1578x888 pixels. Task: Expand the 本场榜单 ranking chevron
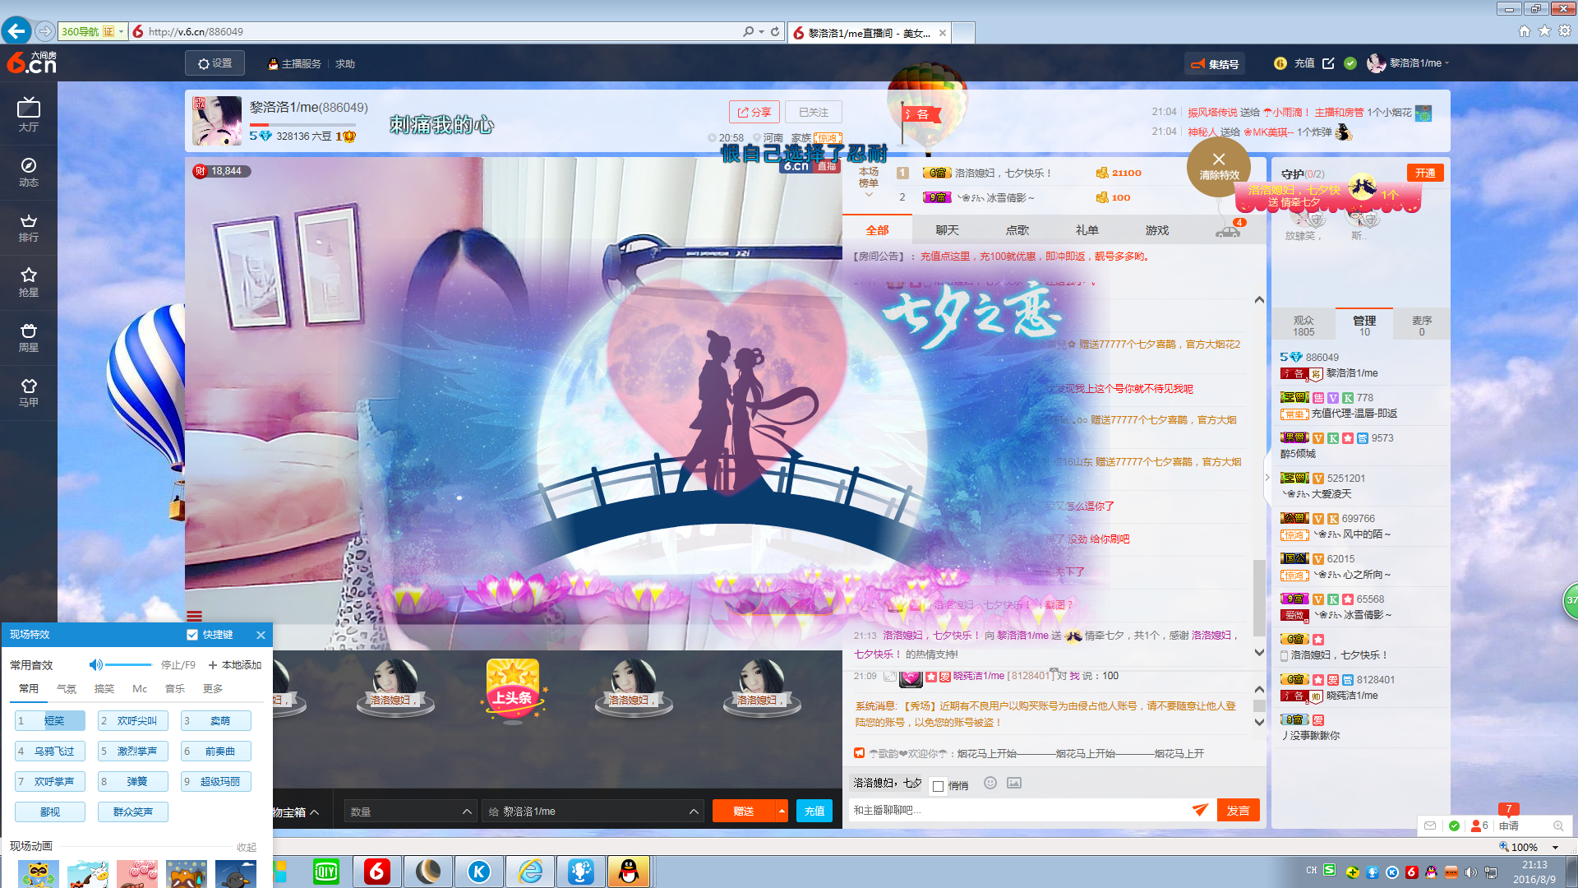pos(869,196)
